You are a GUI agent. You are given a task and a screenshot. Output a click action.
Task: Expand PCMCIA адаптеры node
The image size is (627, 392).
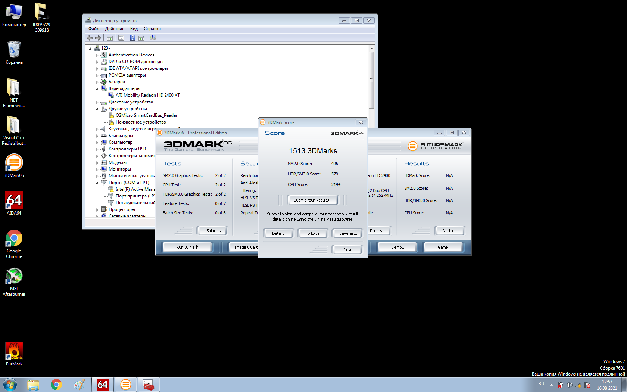click(97, 75)
